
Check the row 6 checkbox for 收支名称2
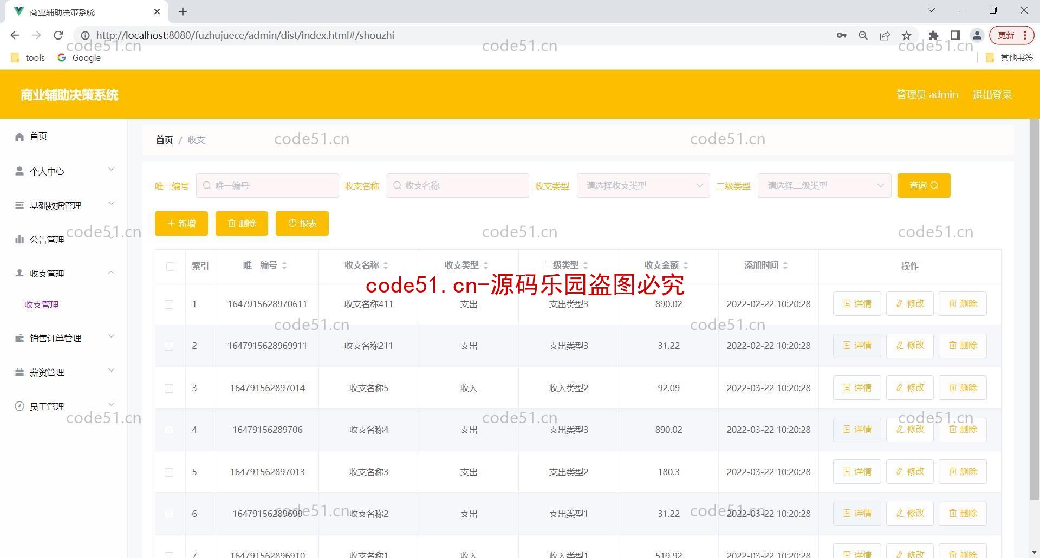169,514
